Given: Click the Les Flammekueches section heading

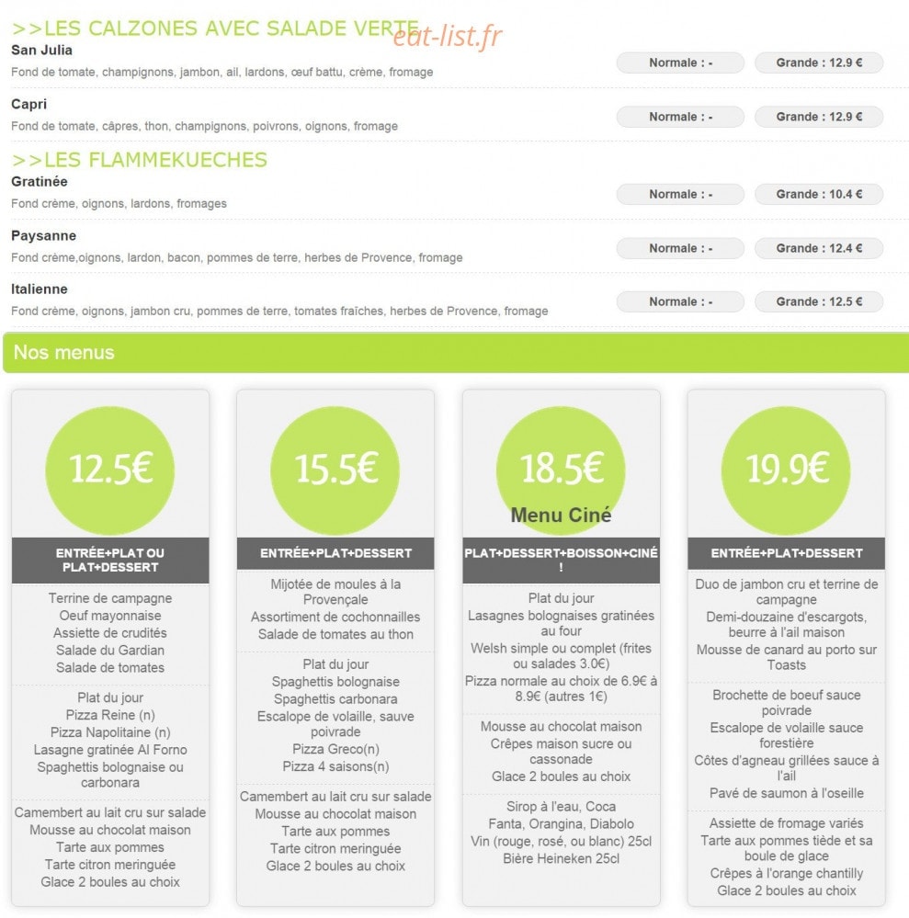Looking at the screenshot, I should (x=140, y=160).
